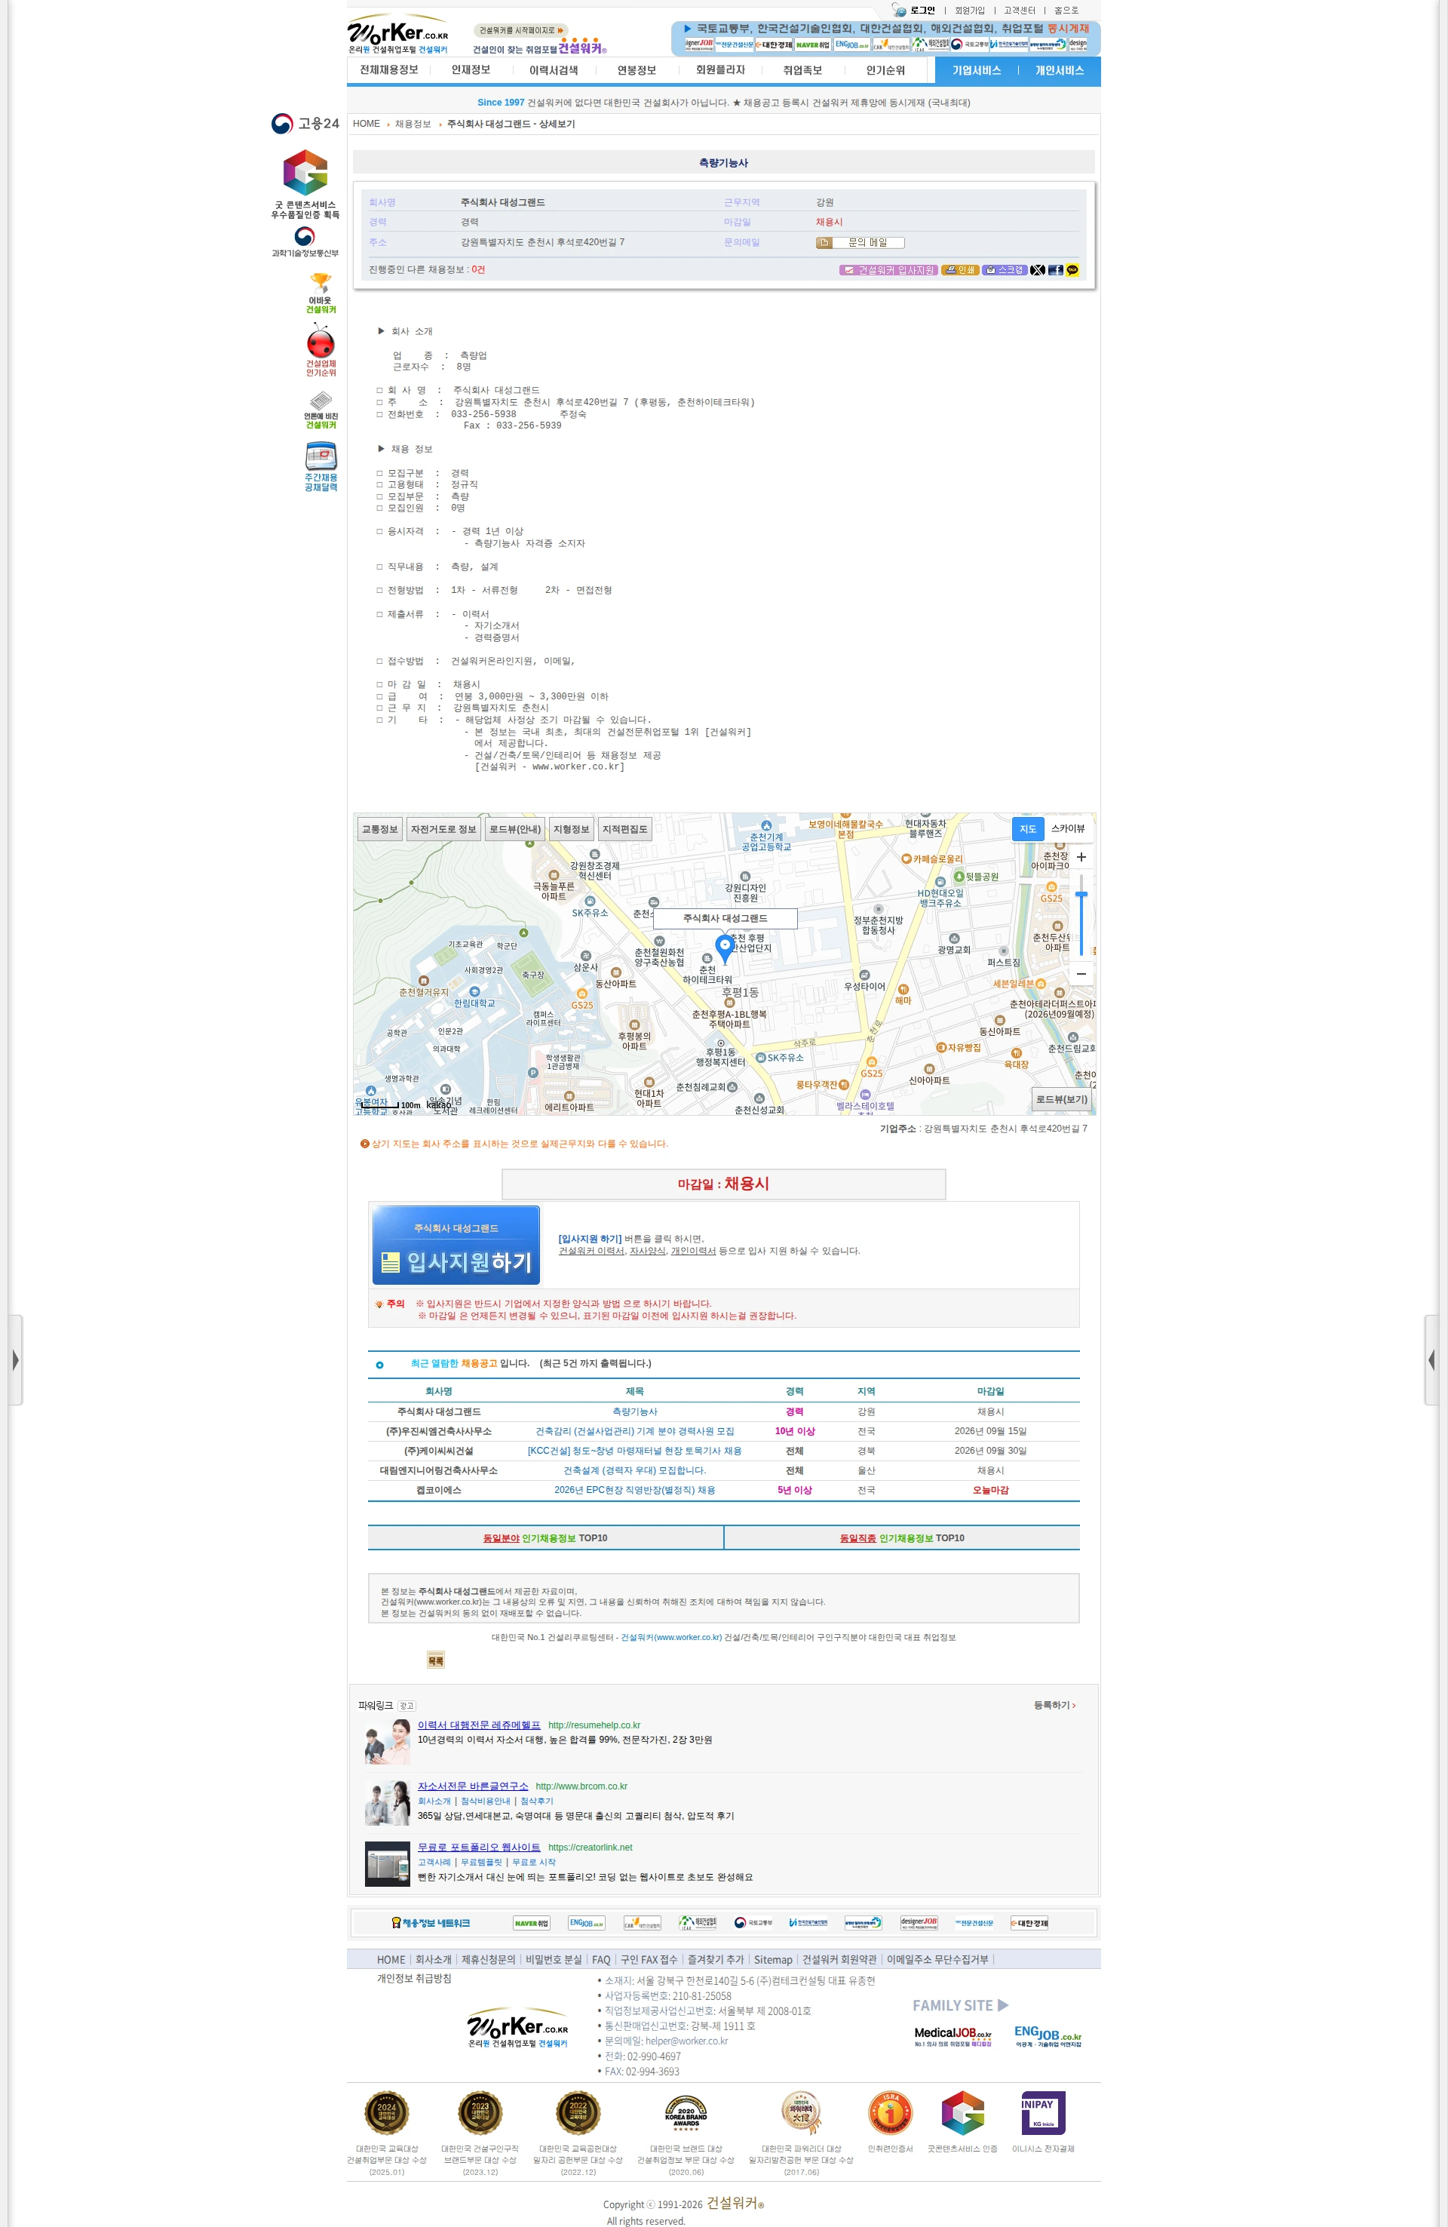This screenshot has height=2227, width=1448.
Task: Click 회원가입 link in the top bar
Action: (969, 11)
